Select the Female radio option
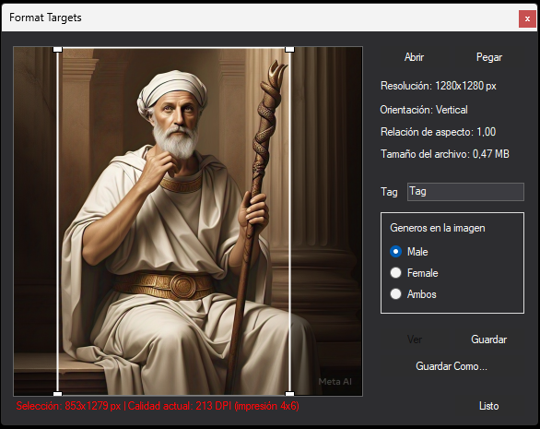The image size is (540, 429). 415,273
